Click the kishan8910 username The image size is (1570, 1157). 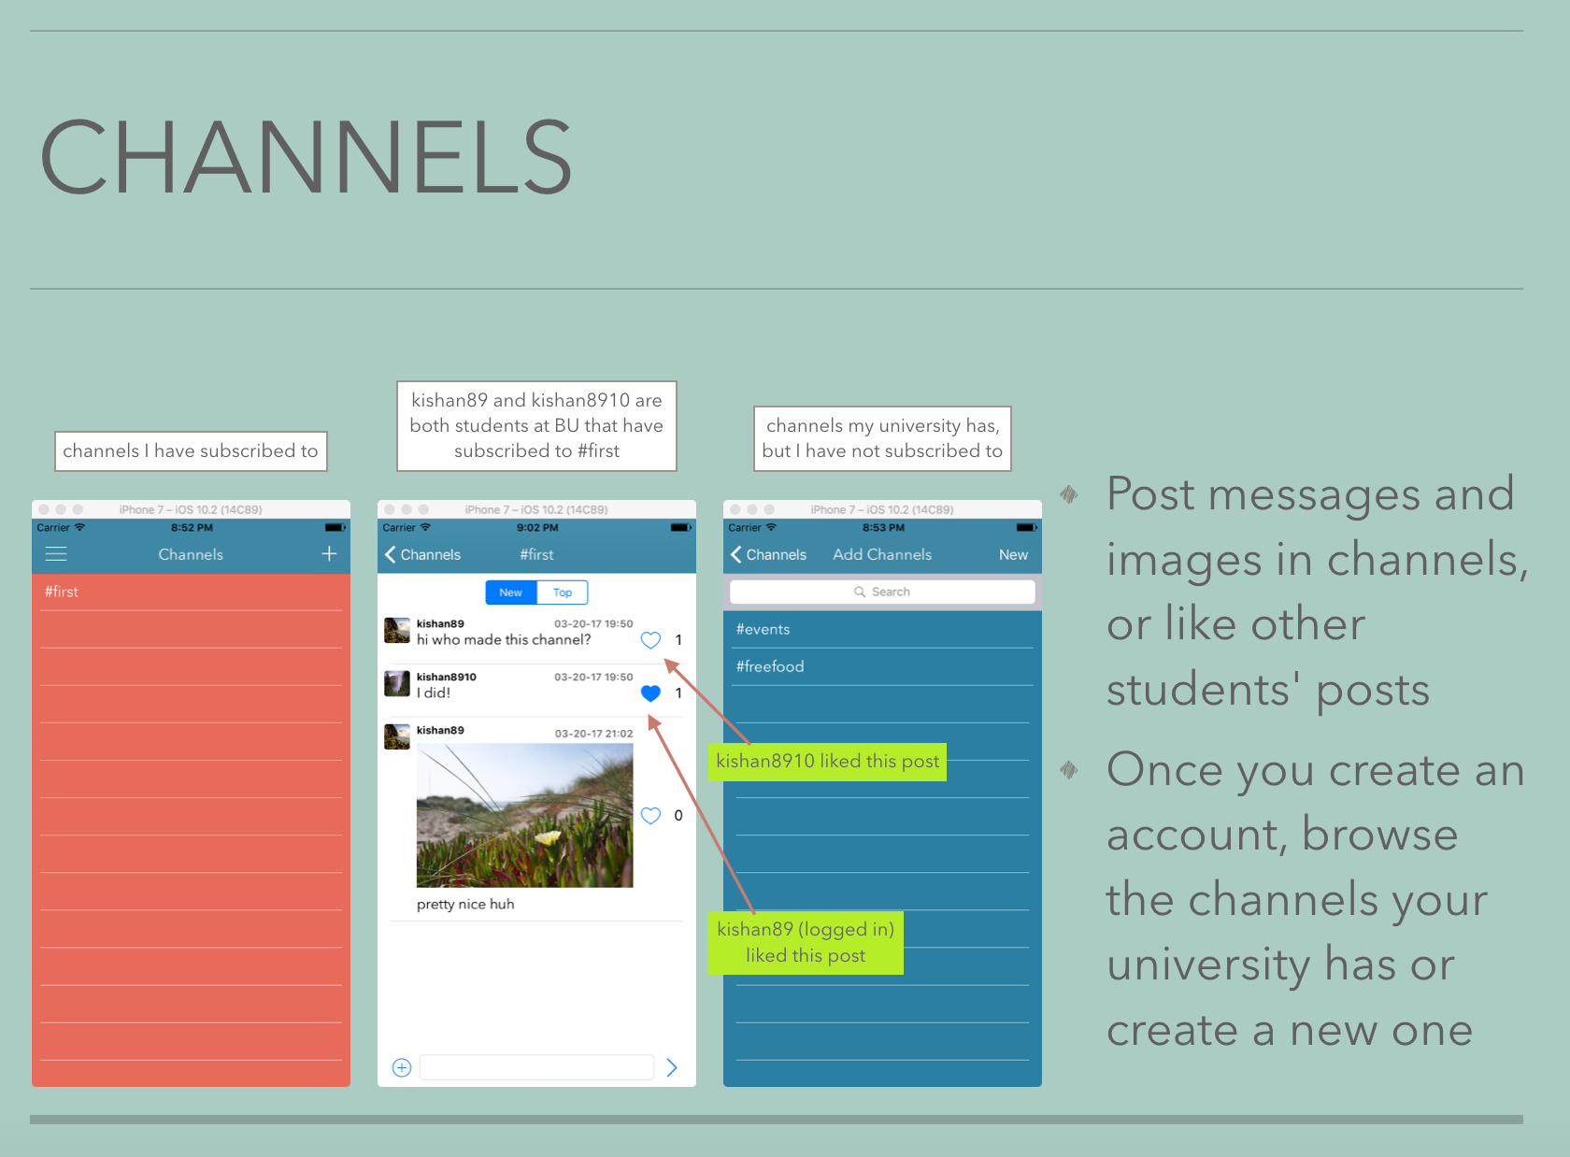click(447, 677)
